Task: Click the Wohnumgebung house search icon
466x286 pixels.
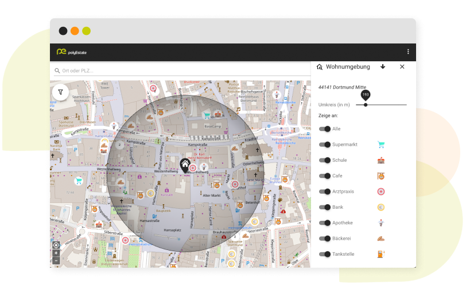Action: [x=320, y=67]
